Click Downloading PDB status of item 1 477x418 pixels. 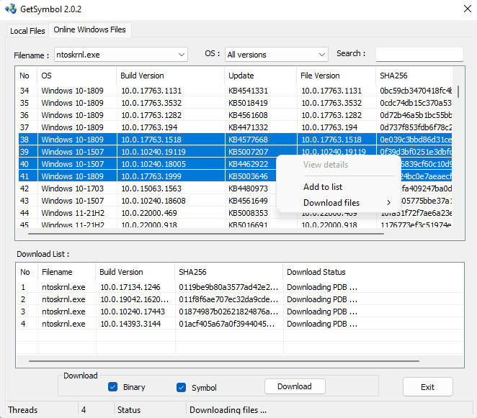coord(322,287)
